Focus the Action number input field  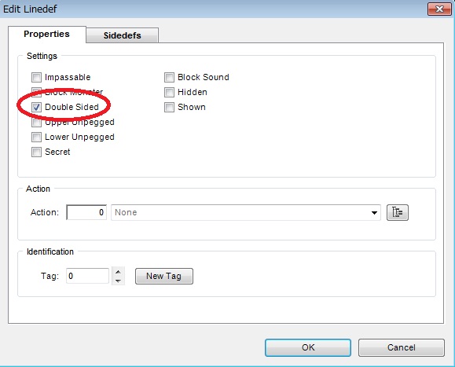click(86, 212)
